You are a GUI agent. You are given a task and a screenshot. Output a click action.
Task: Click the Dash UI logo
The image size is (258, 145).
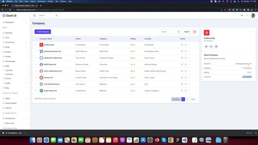click(9, 16)
